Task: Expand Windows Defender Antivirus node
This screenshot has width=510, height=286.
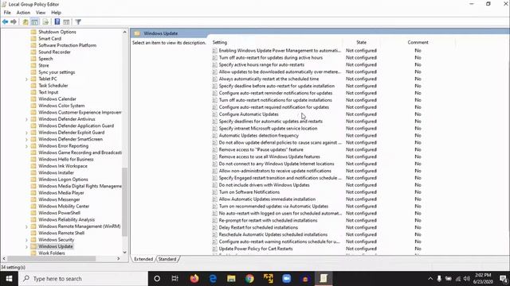Action: [x=26, y=119]
